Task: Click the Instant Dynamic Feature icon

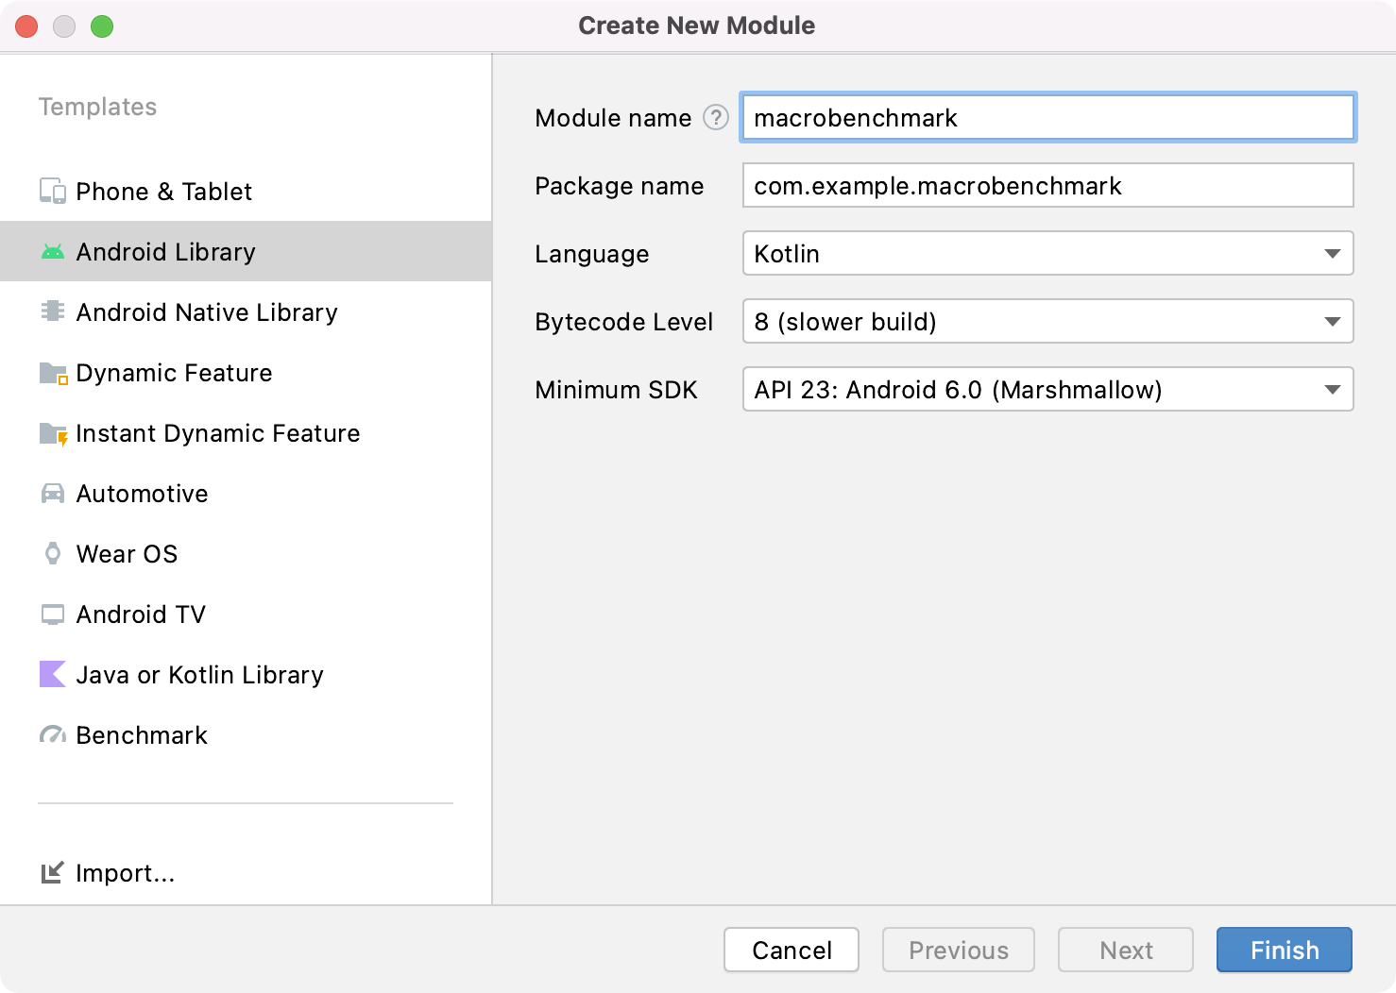Action: tap(53, 433)
